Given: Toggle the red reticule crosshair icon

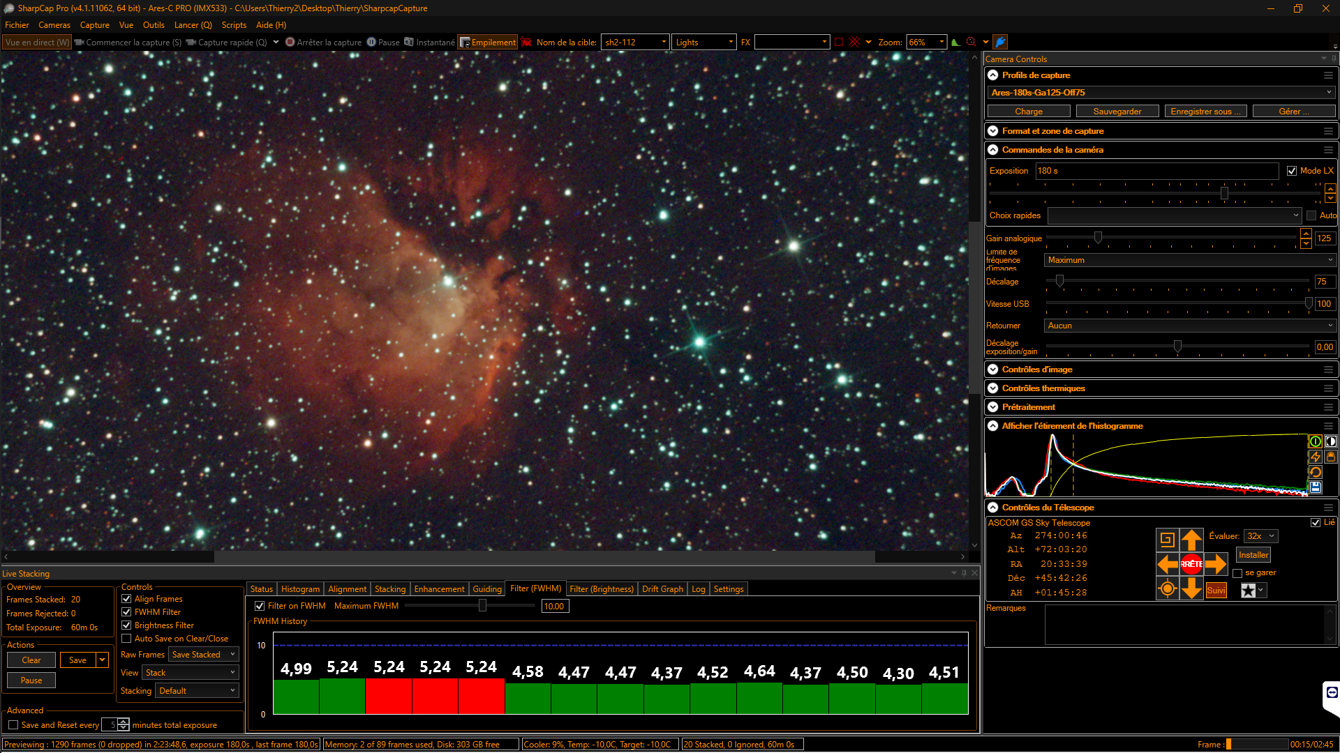Looking at the screenshot, I should (x=854, y=42).
